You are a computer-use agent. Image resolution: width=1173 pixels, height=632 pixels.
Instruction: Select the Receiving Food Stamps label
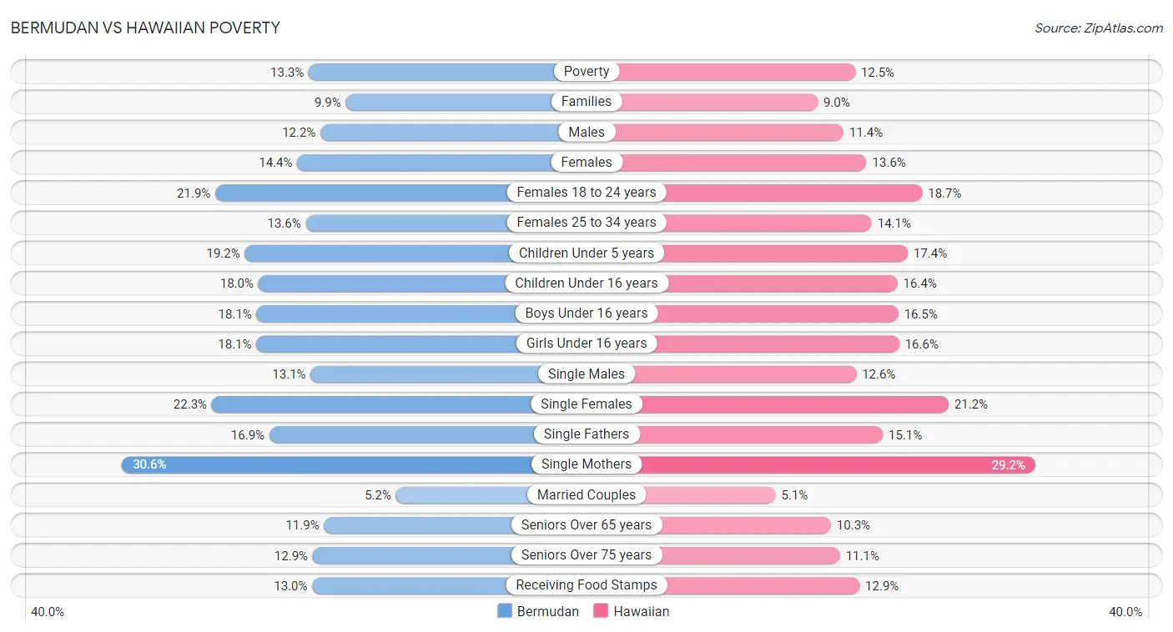tap(586, 585)
